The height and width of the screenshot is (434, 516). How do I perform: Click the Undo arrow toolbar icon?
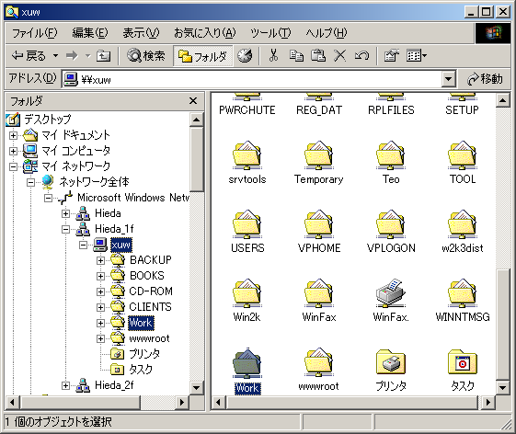(361, 55)
